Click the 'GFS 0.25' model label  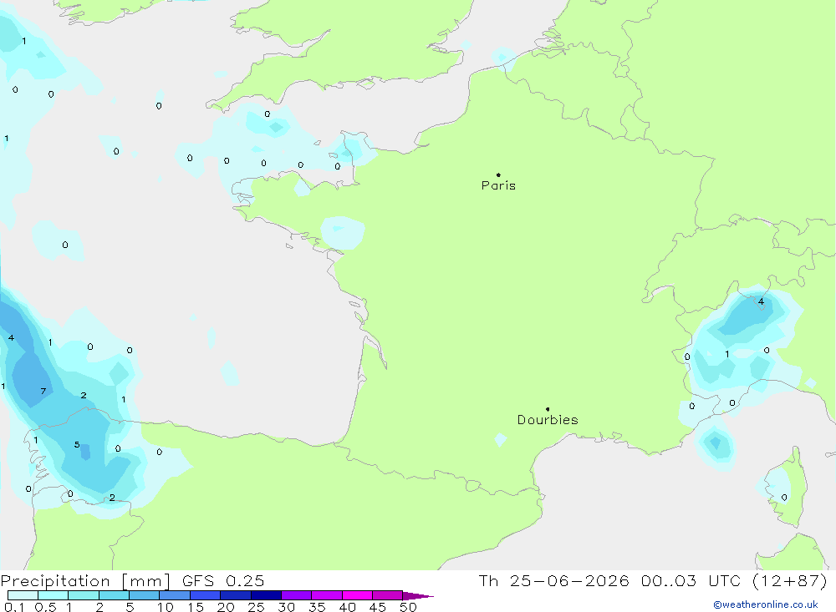click(223, 581)
